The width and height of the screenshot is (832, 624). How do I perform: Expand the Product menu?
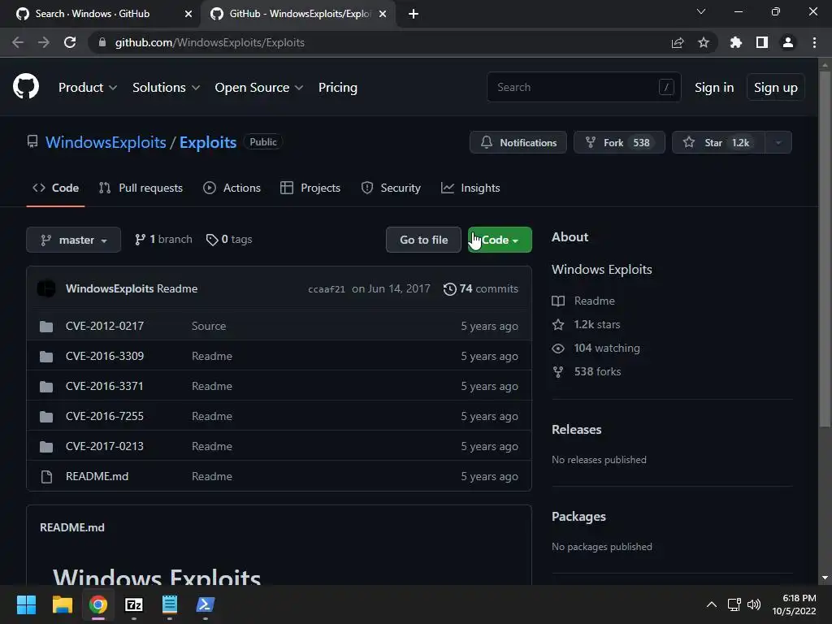click(x=88, y=88)
